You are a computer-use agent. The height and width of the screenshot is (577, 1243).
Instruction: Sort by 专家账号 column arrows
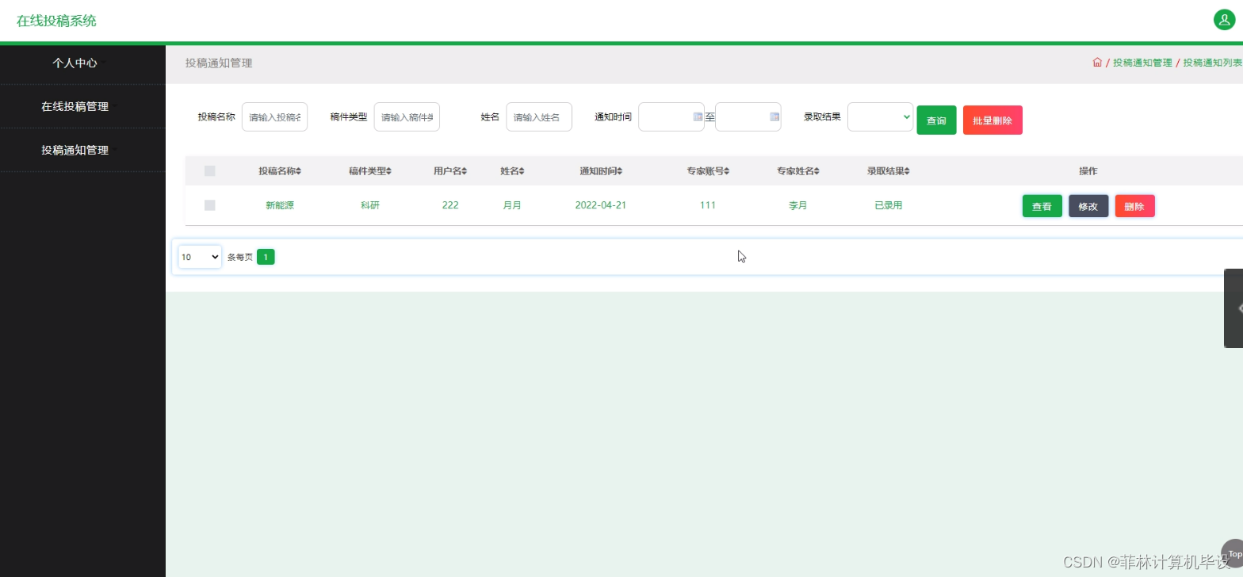pyautogui.click(x=727, y=171)
